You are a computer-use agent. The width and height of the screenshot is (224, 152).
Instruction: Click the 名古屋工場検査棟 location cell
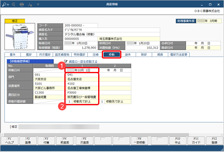82,88
